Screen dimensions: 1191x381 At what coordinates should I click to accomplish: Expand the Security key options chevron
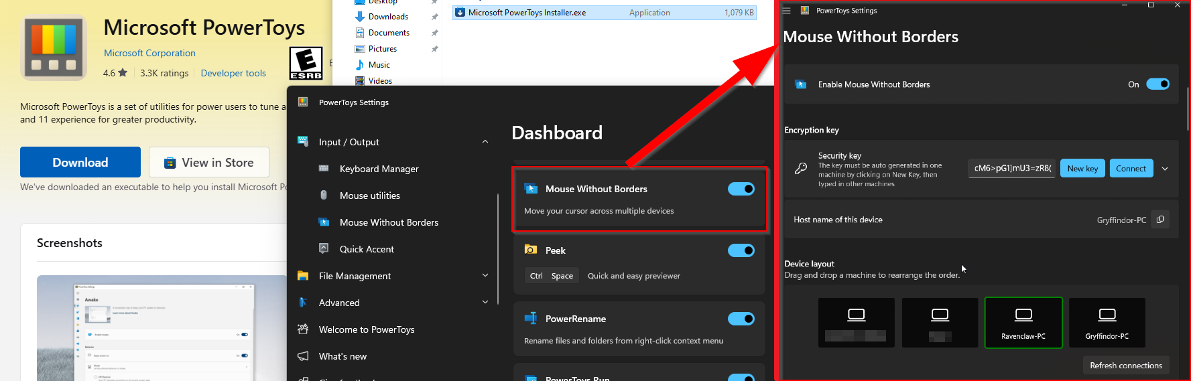[1165, 169]
